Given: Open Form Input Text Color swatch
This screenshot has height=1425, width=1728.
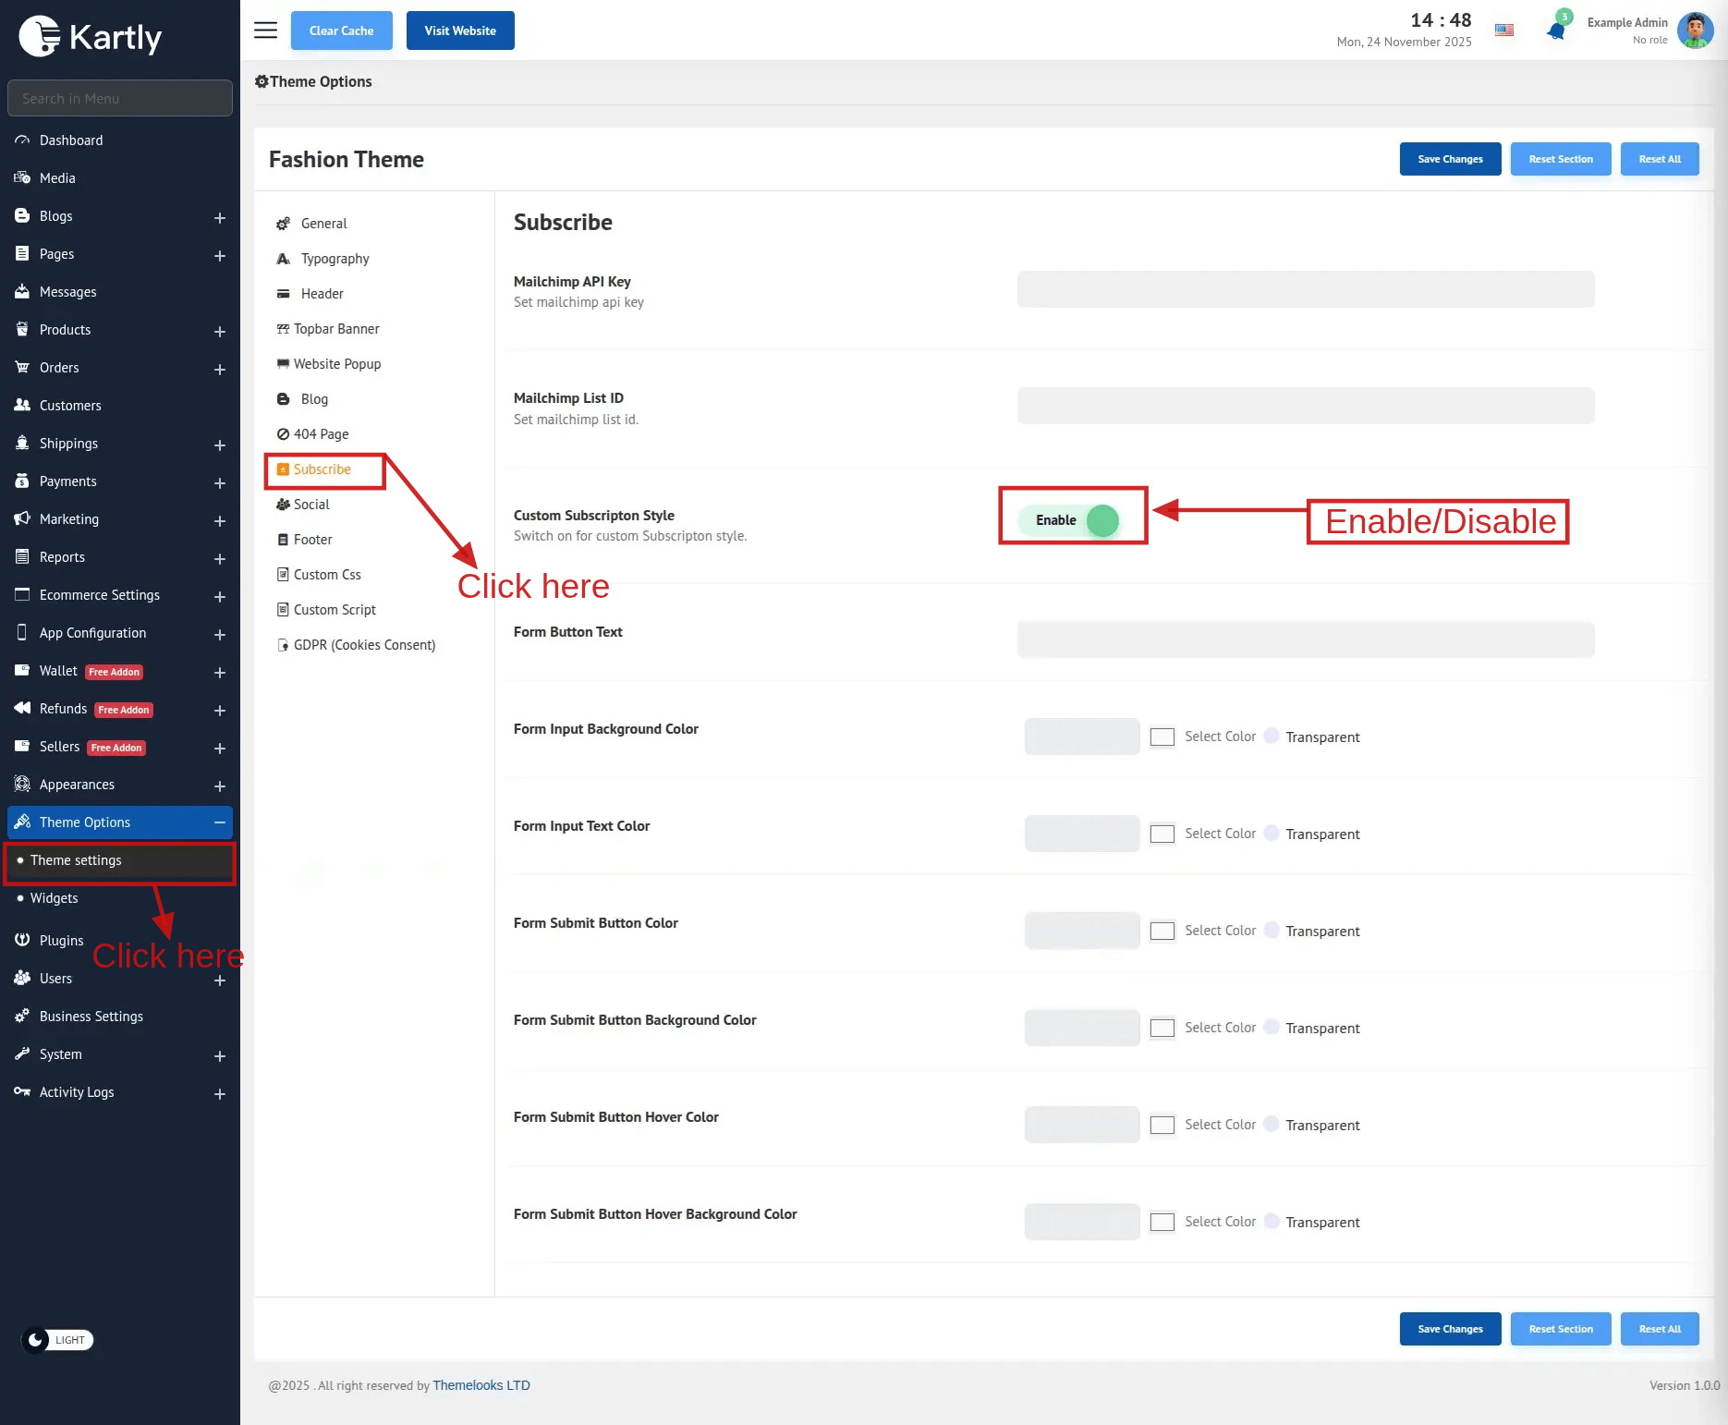Looking at the screenshot, I should pos(1162,834).
